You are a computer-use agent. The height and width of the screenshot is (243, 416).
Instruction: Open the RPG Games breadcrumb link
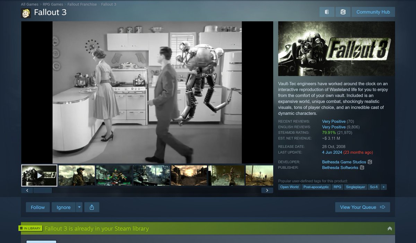click(x=53, y=4)
